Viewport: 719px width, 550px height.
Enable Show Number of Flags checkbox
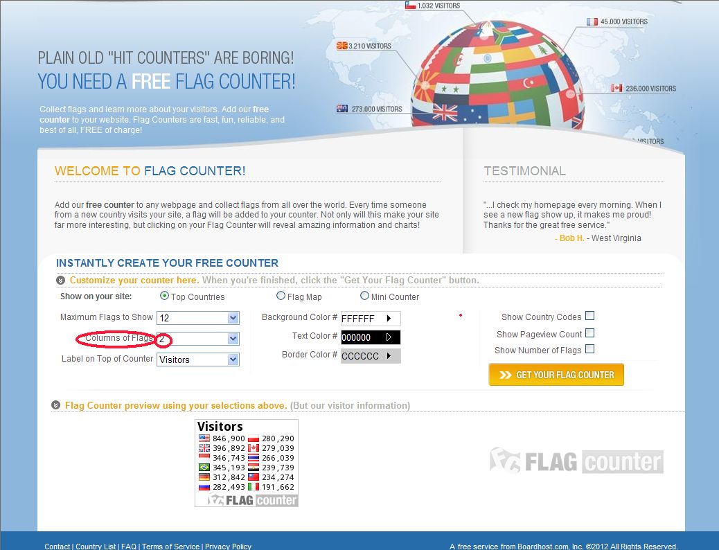[x=590, y=349]
